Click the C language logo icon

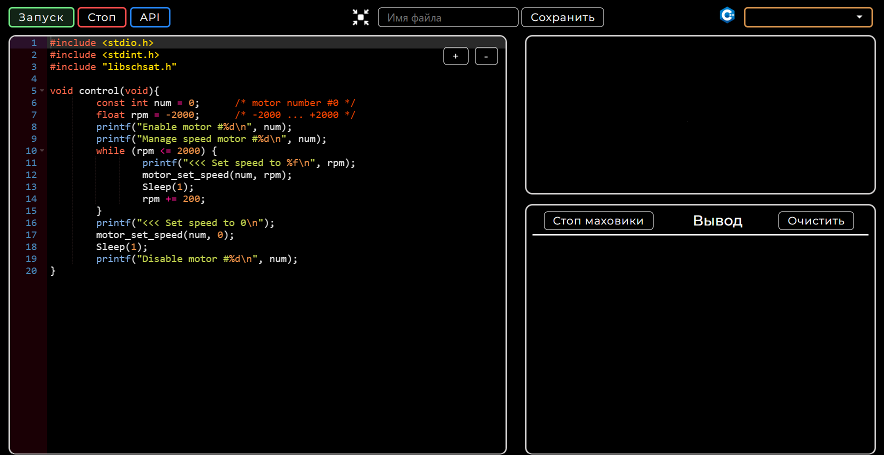pos(727,15)
